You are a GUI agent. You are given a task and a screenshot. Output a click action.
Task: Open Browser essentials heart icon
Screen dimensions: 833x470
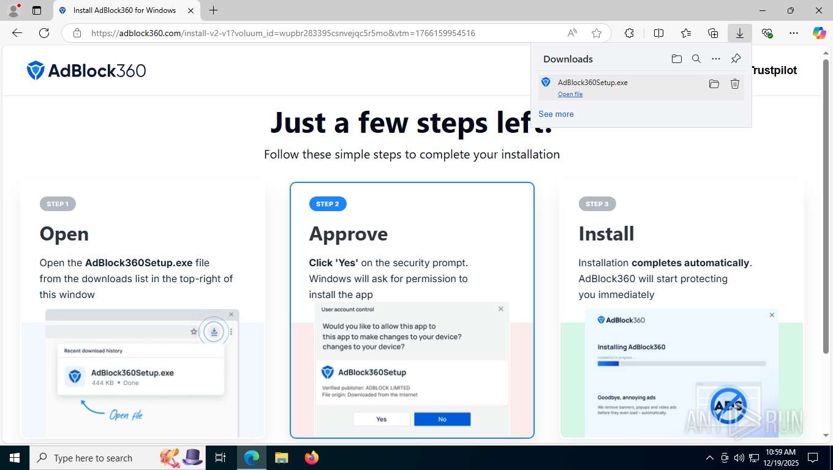767,33
